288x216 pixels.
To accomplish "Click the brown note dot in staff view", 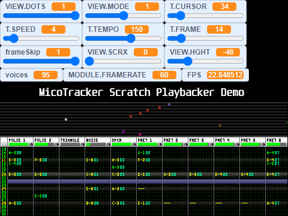I will click(220, 125).
